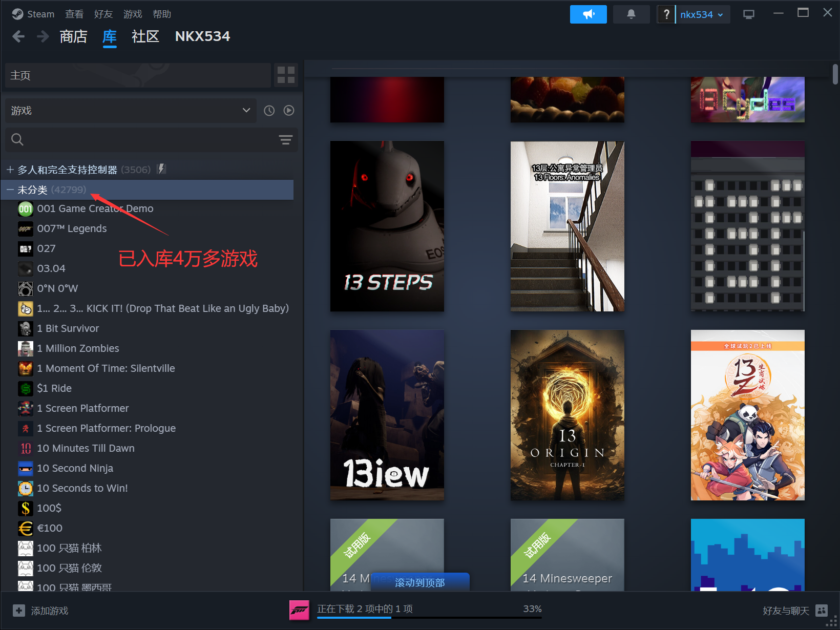Select 1 Bit Survivor
Screen dimensions: 840x630
pos(68,328)
